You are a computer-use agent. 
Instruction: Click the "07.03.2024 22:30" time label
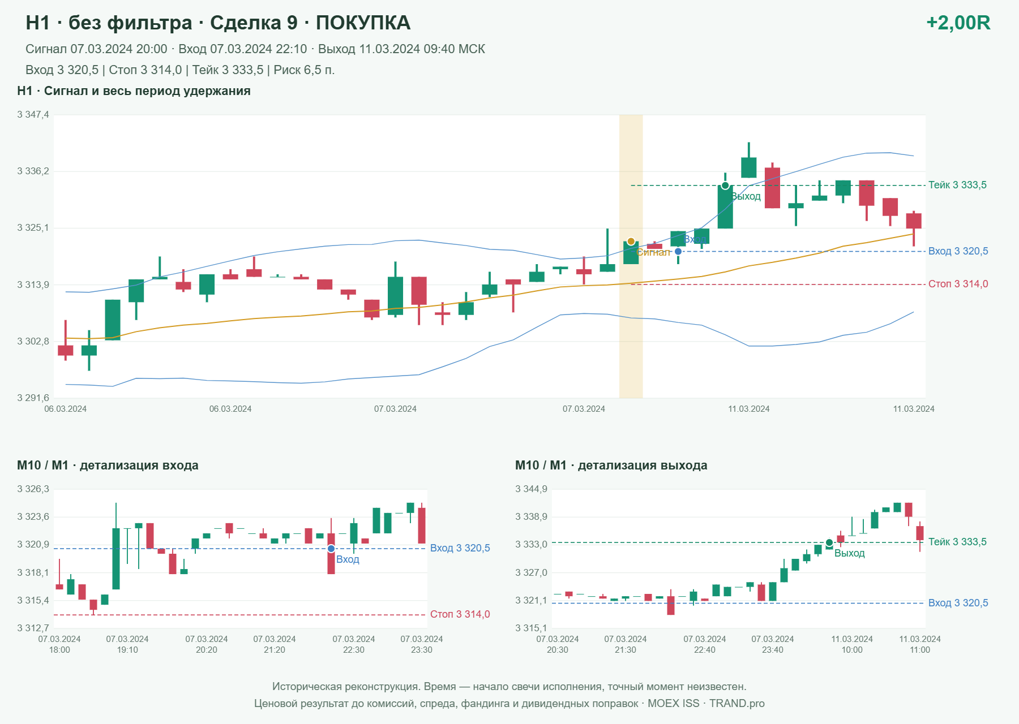[354, 644]
